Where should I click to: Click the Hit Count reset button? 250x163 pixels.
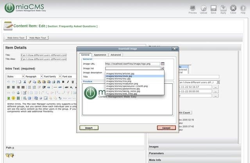185,113
